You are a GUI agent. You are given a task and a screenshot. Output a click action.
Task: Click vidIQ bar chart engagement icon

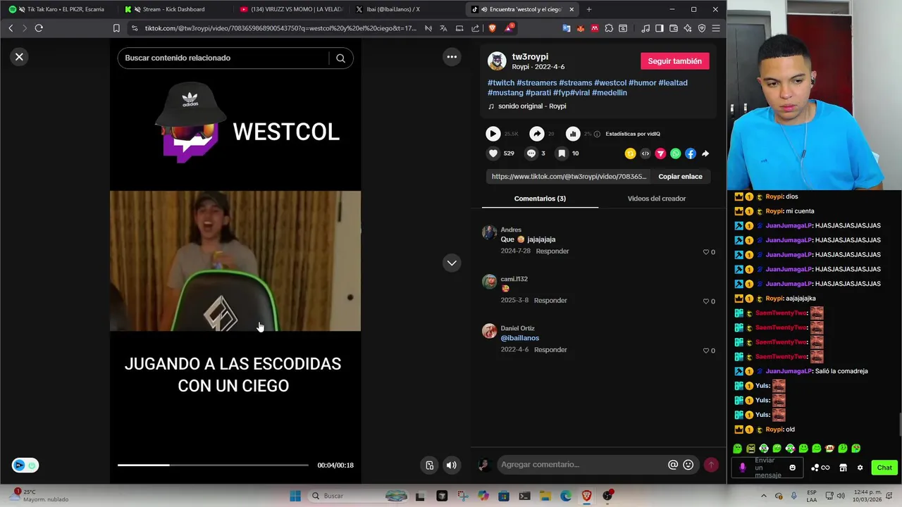[x=573, y=134]
